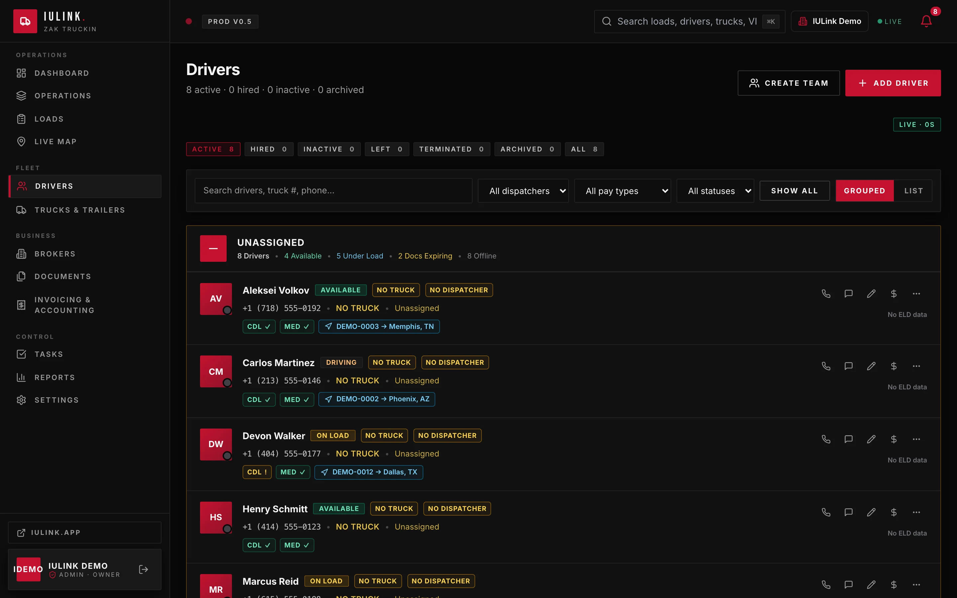The height and width of the screenshot is (598, 957).
Task: Expand the All pay types dropdown
Action: point(622,191)
